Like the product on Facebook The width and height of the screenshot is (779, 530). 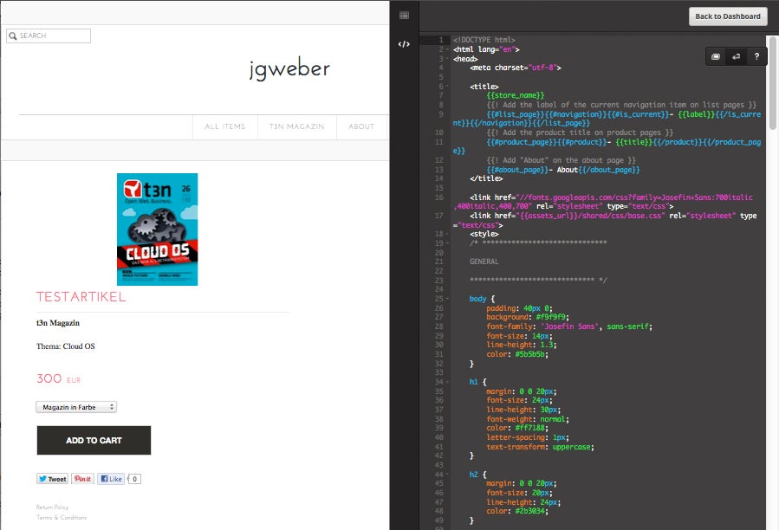111,479
